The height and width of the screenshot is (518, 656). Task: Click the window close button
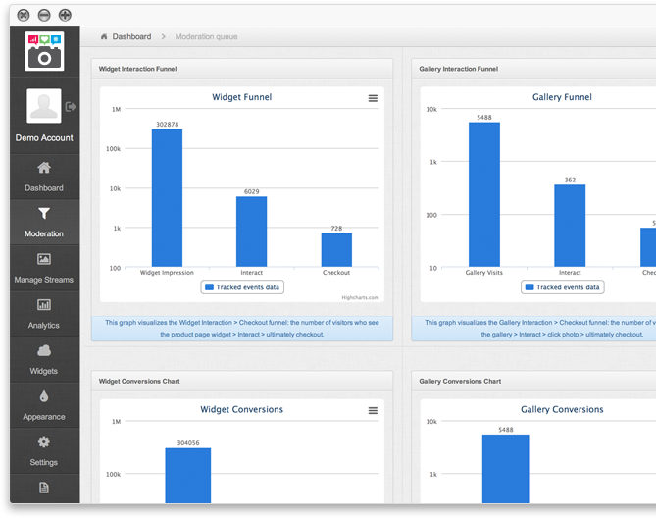coord(24,15)
